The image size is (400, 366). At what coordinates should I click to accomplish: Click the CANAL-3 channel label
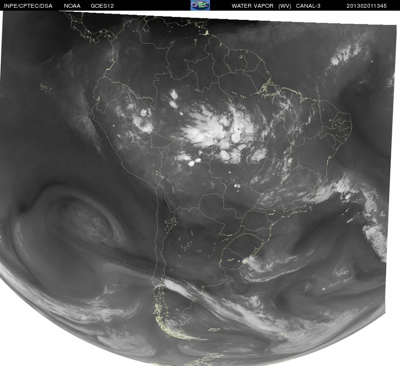click(x=308, y=6)
